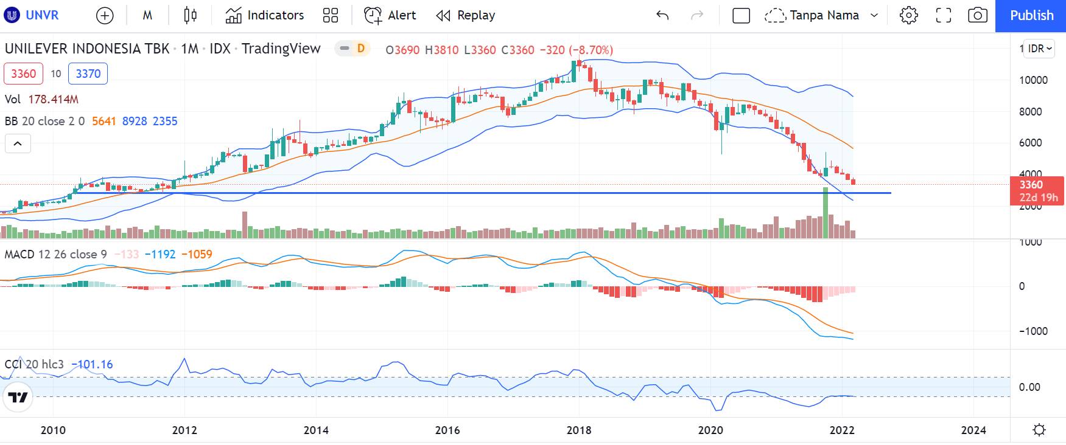Publish the chart idea

[x=1031, y=15]
